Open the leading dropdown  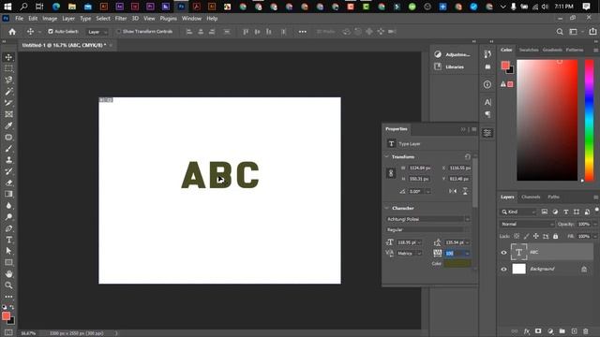pos(467,242)
